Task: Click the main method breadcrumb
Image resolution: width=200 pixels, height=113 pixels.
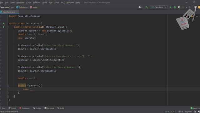Action: (x=34, y=7)
